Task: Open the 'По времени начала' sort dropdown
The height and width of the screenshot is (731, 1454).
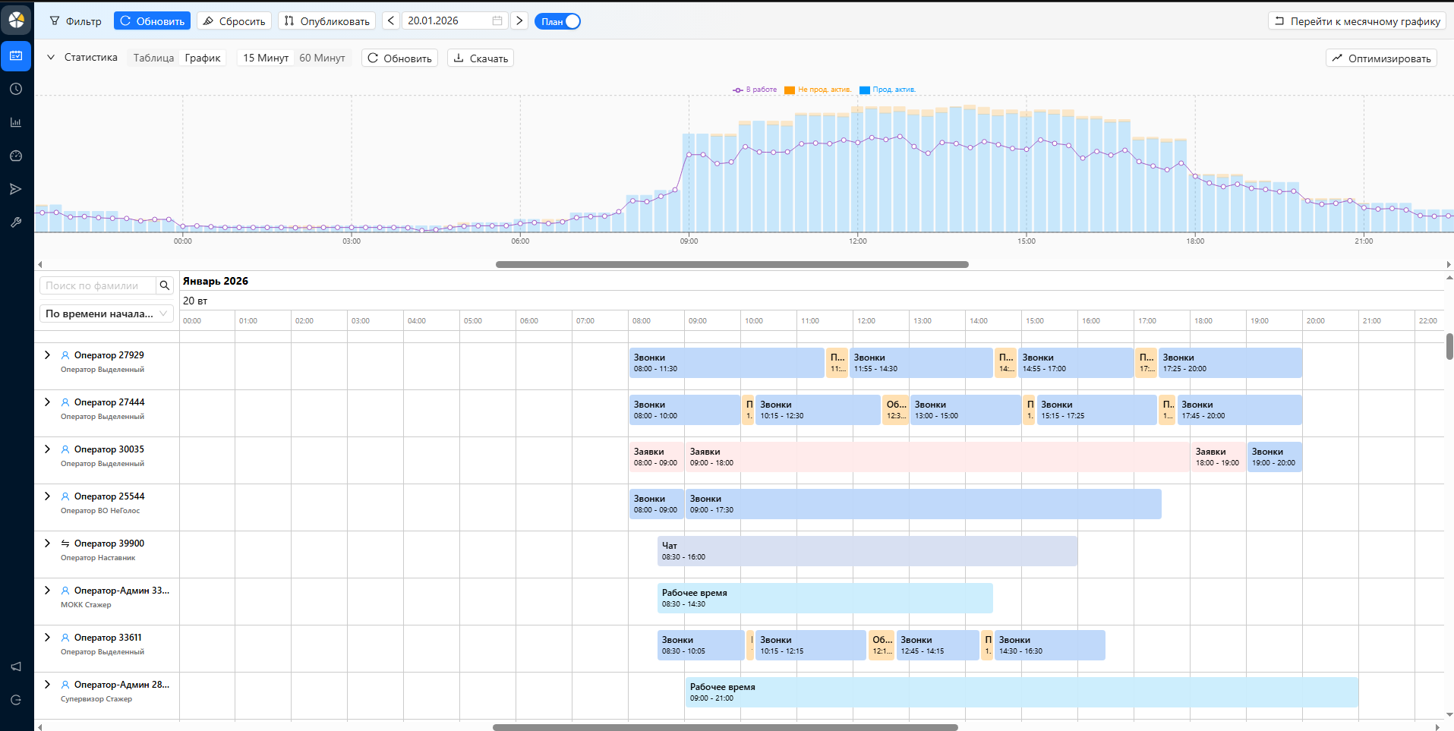Action: tap(106, 314)
